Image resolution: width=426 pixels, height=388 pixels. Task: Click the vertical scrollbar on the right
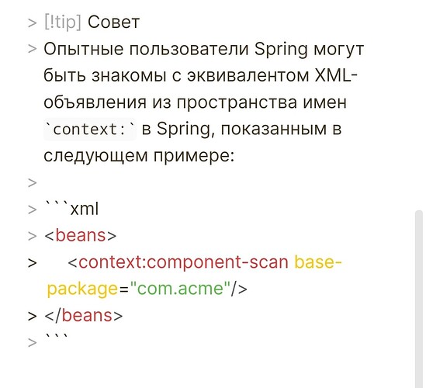tap(419, 299)
